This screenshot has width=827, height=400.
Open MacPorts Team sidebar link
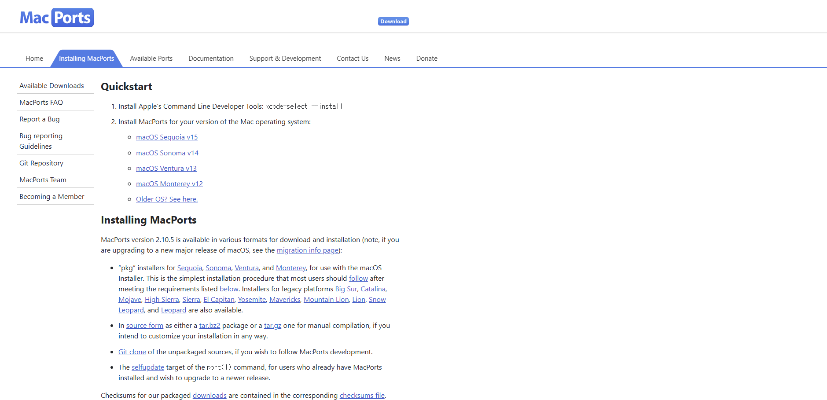point(43,180)
